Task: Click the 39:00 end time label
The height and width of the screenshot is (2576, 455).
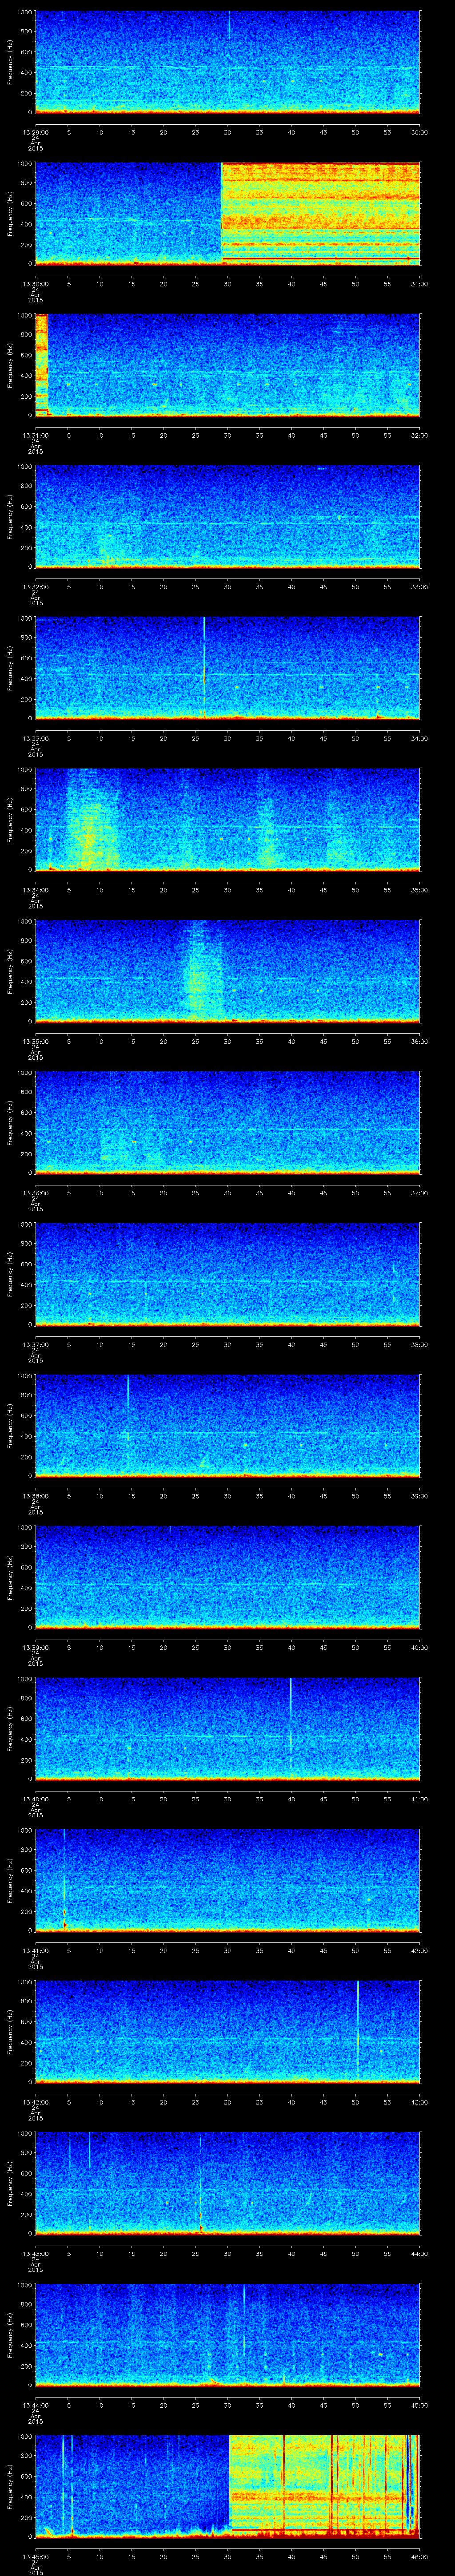Action: (x=420, y=1496)
